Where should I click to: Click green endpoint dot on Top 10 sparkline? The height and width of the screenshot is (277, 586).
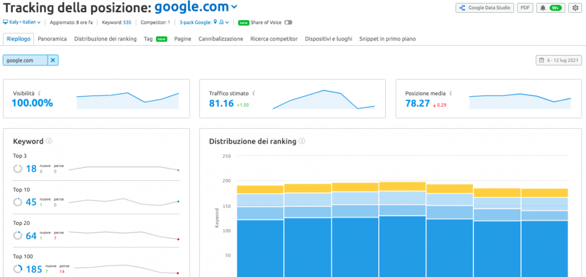pyautogui.click(x=178, y=202)
